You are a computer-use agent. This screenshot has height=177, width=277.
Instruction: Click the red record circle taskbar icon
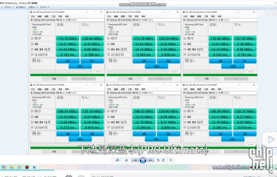(27, 167)
